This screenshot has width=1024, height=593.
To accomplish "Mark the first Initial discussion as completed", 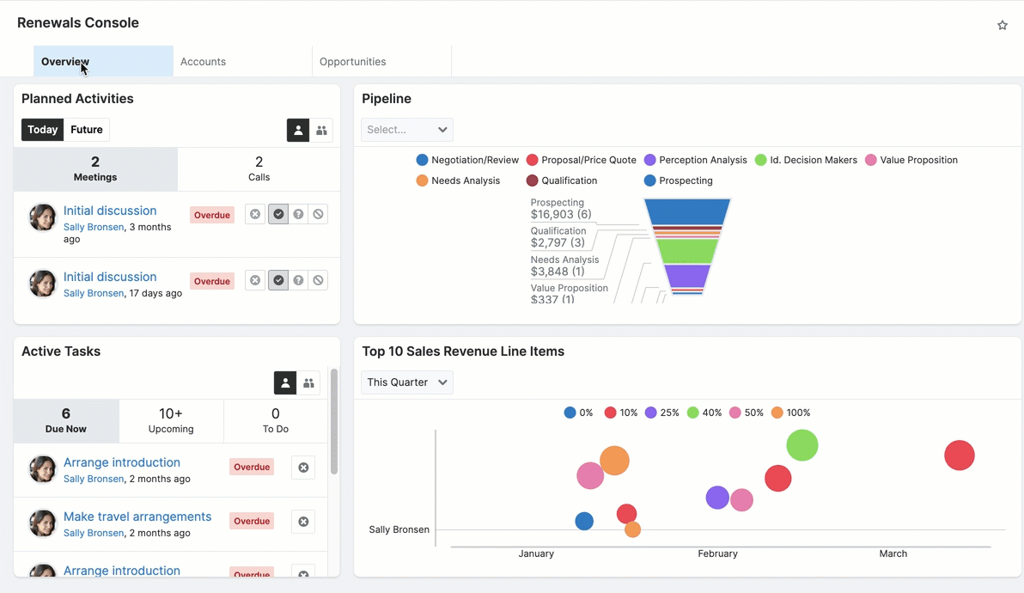I will coord(277,213).
